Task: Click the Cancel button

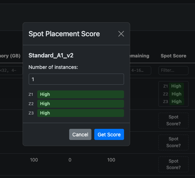Action: point(80,135)
